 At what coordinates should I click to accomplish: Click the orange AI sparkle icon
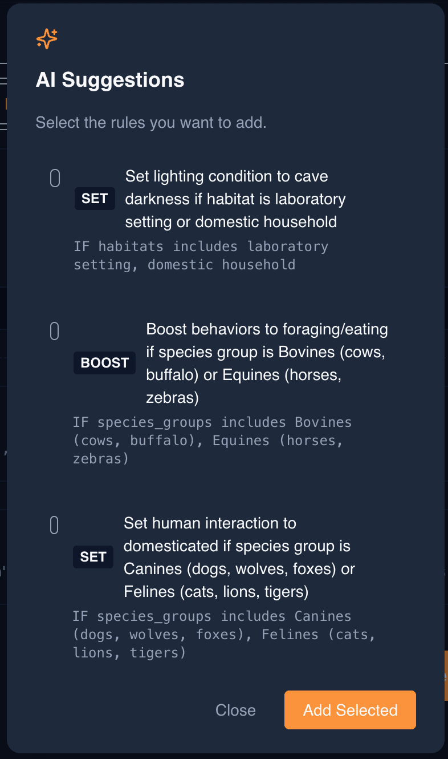coord(46,39)
